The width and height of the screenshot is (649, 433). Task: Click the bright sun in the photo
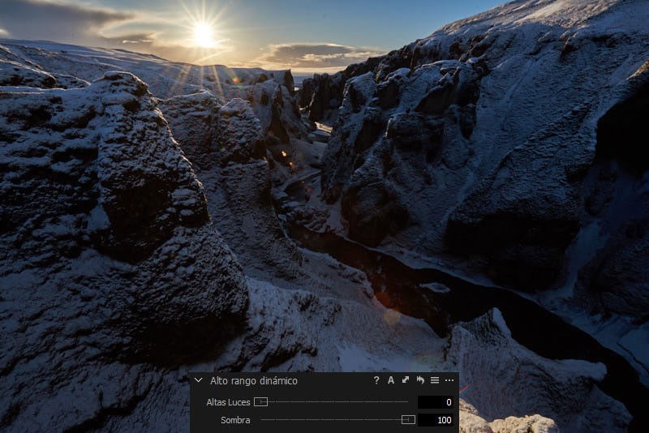[x=203, y=34]
